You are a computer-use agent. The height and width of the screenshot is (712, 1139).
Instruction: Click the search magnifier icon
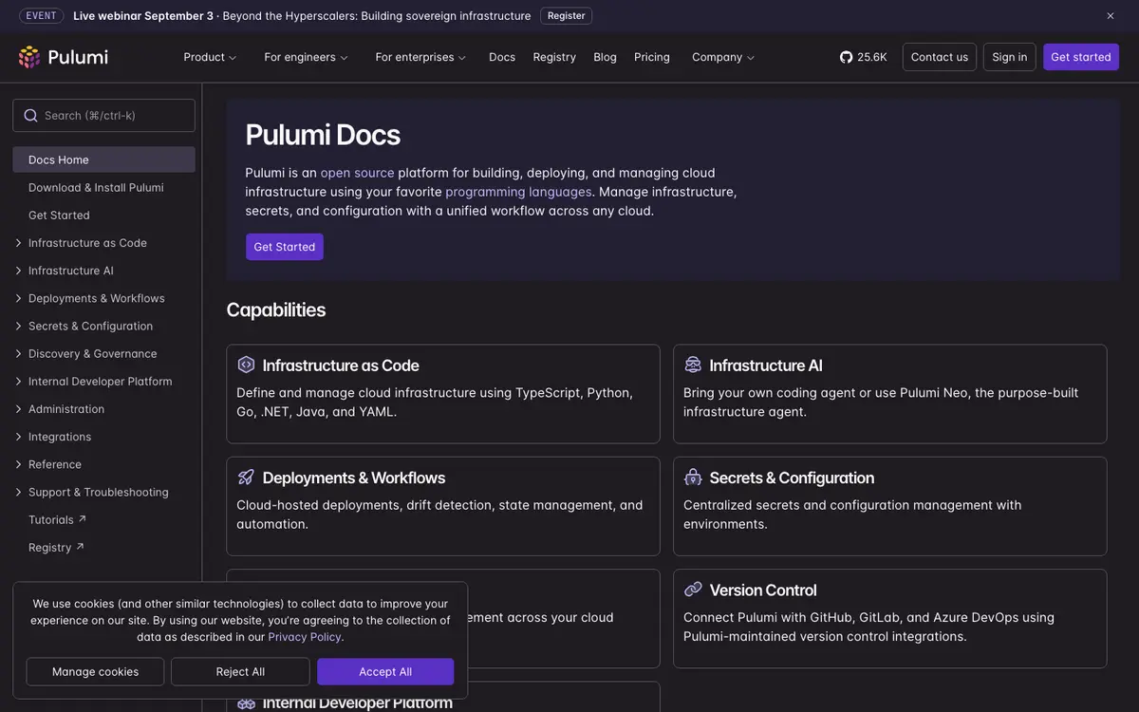tap(30, 116)
